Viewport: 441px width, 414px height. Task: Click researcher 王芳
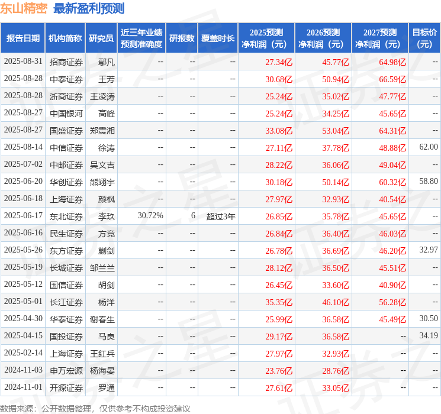[107, 79]
